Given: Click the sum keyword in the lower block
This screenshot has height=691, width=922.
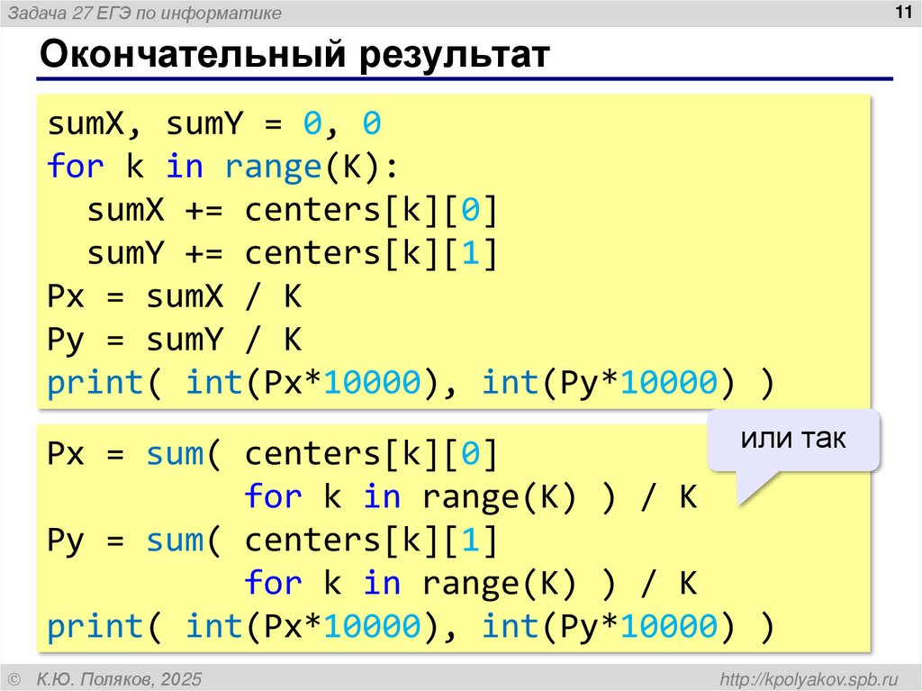Looking at the screenshot, I should click(175, 452).
